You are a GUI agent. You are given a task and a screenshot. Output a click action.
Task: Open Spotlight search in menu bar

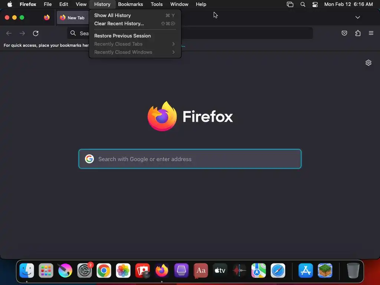point(303,4)
